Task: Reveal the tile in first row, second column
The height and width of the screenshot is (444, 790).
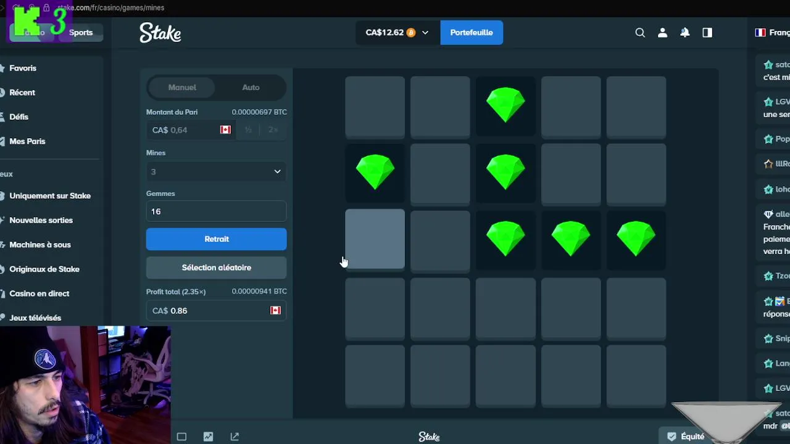Action: [440, 106]
